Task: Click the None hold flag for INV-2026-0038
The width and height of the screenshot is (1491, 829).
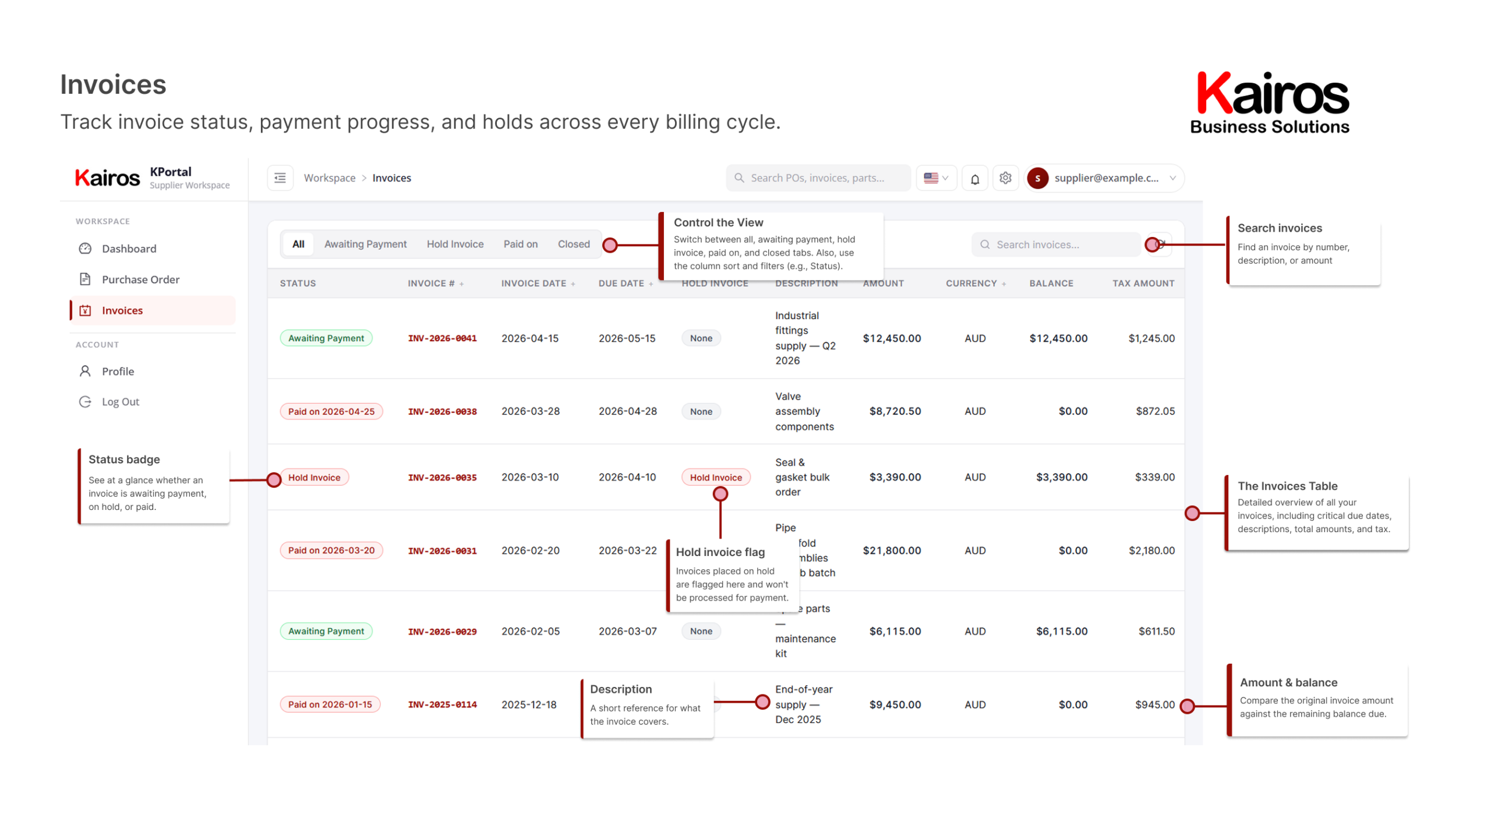Action: click(x=701, y=412)
